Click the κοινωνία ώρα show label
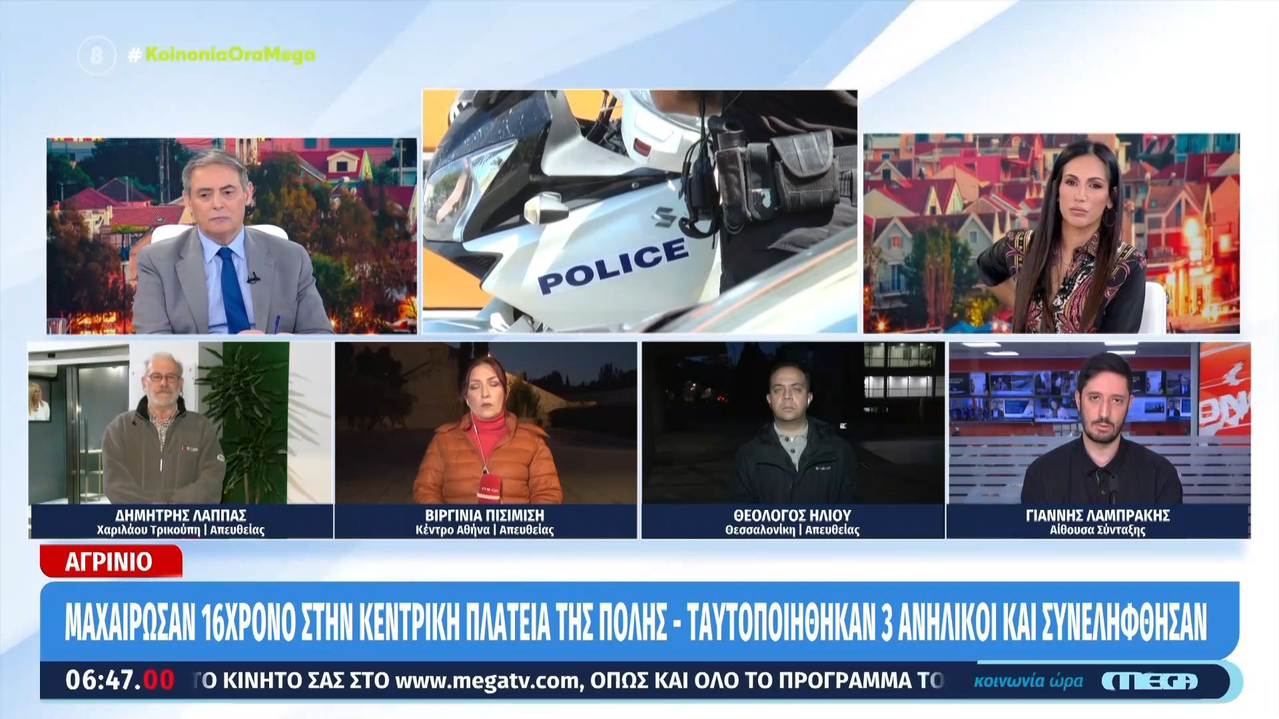The height and width of the screenshot is (719, 1279). tap(1028, 681)
